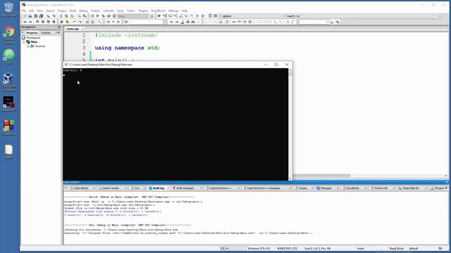This screenshot has height=253, width=451.
Task: Click the Read/Write status bar entry
Action: 396,248
